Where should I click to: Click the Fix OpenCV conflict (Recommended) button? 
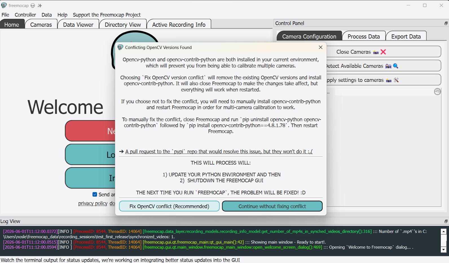[169, 206]
